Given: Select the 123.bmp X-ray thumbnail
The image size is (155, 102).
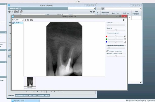Looking at the screenshot, I should 30,82.
